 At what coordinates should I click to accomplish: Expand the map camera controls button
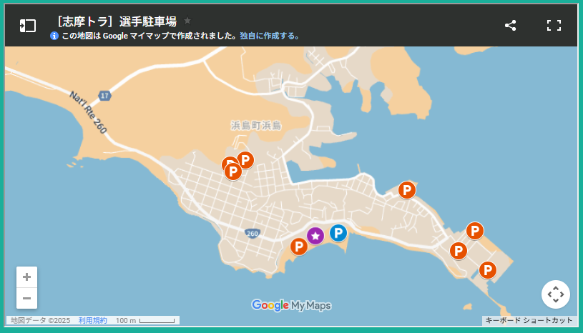tap(556, 294)
